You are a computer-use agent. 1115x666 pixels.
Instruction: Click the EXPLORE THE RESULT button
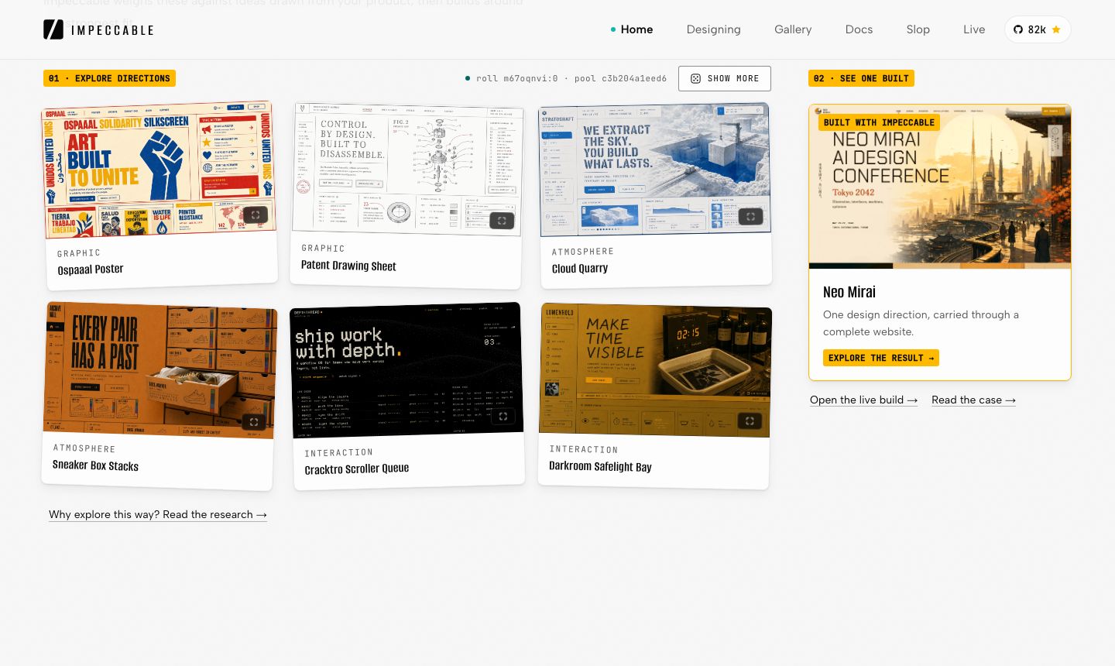881,358
